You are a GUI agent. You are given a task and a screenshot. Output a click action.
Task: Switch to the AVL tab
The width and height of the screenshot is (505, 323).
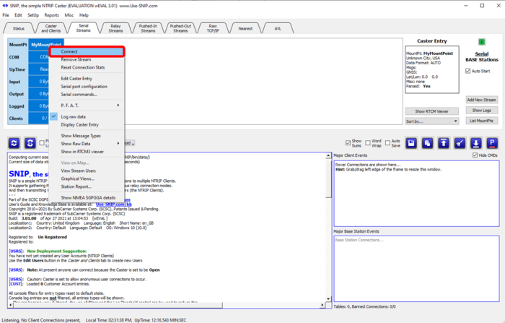point(278,28)
